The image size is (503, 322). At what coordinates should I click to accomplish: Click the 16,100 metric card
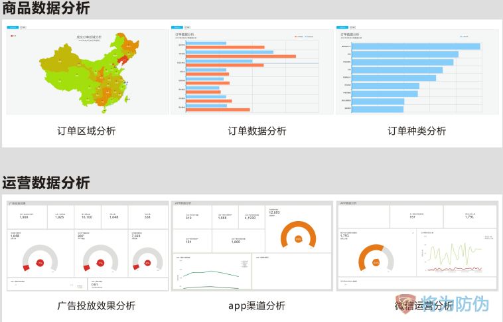[x=86, y=215]
